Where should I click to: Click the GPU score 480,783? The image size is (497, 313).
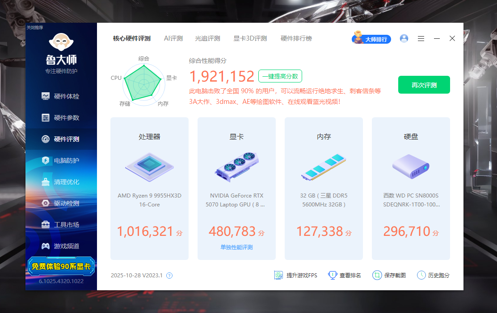pyautogui.click(x=232, y=231)
